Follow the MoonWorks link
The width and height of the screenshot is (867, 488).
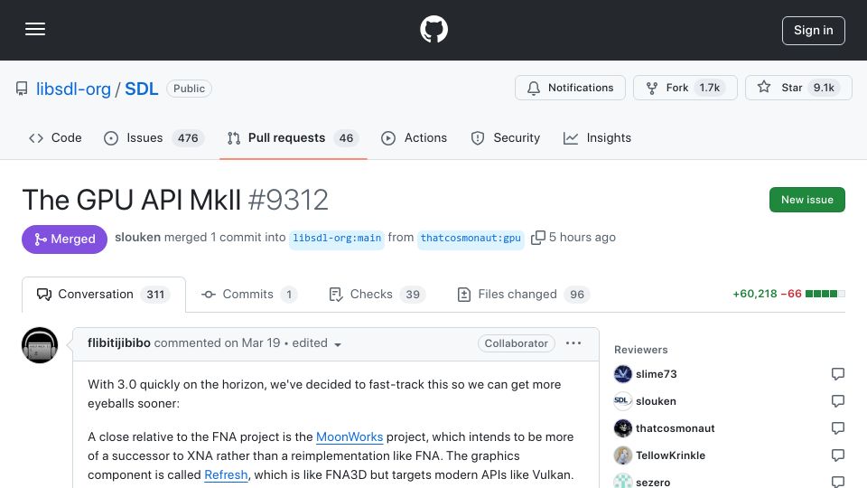point(350,437)
